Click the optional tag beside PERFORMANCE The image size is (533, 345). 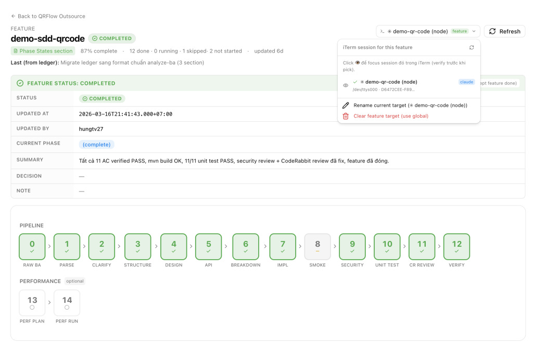[x=75, y=281]
